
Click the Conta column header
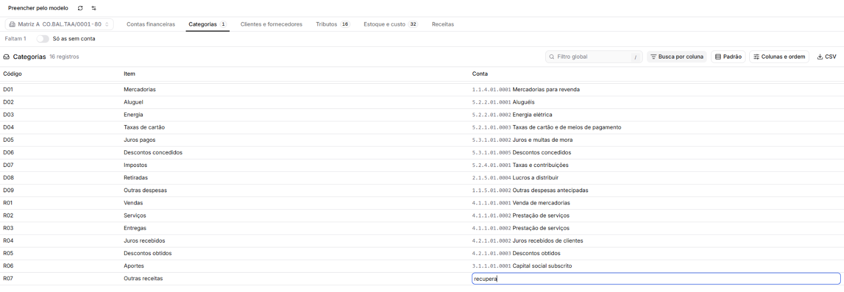click(480, 74)
